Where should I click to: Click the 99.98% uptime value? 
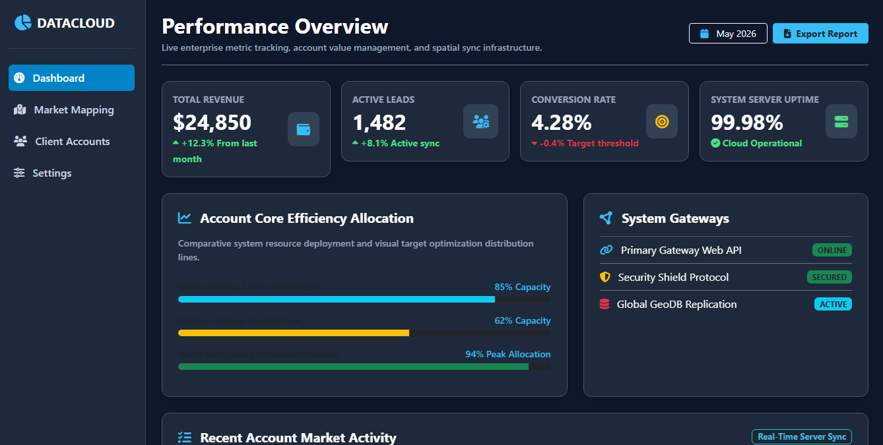747,123
